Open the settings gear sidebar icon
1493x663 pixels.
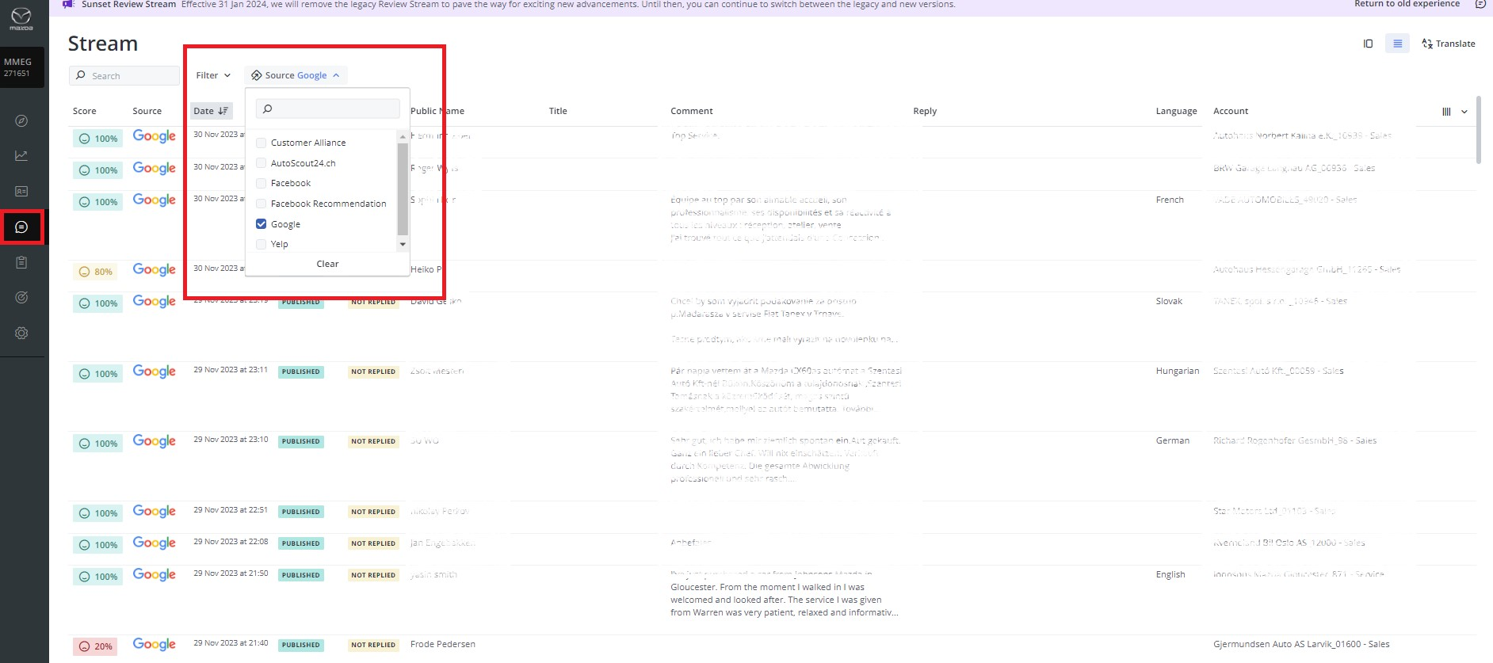21,333
